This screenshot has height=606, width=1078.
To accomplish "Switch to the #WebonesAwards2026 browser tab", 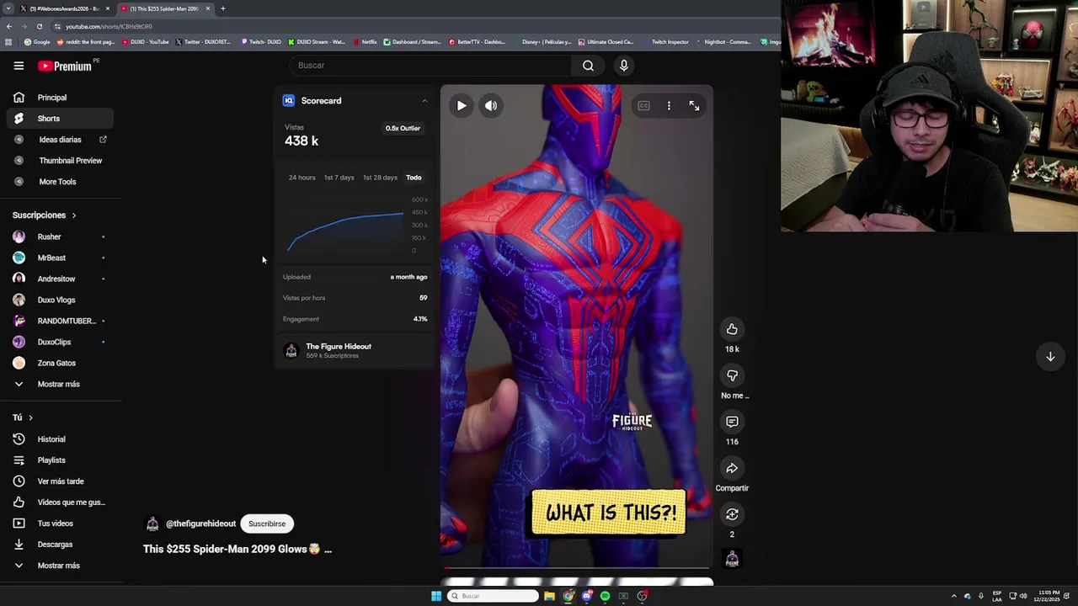I will click(x=64, y=8).
